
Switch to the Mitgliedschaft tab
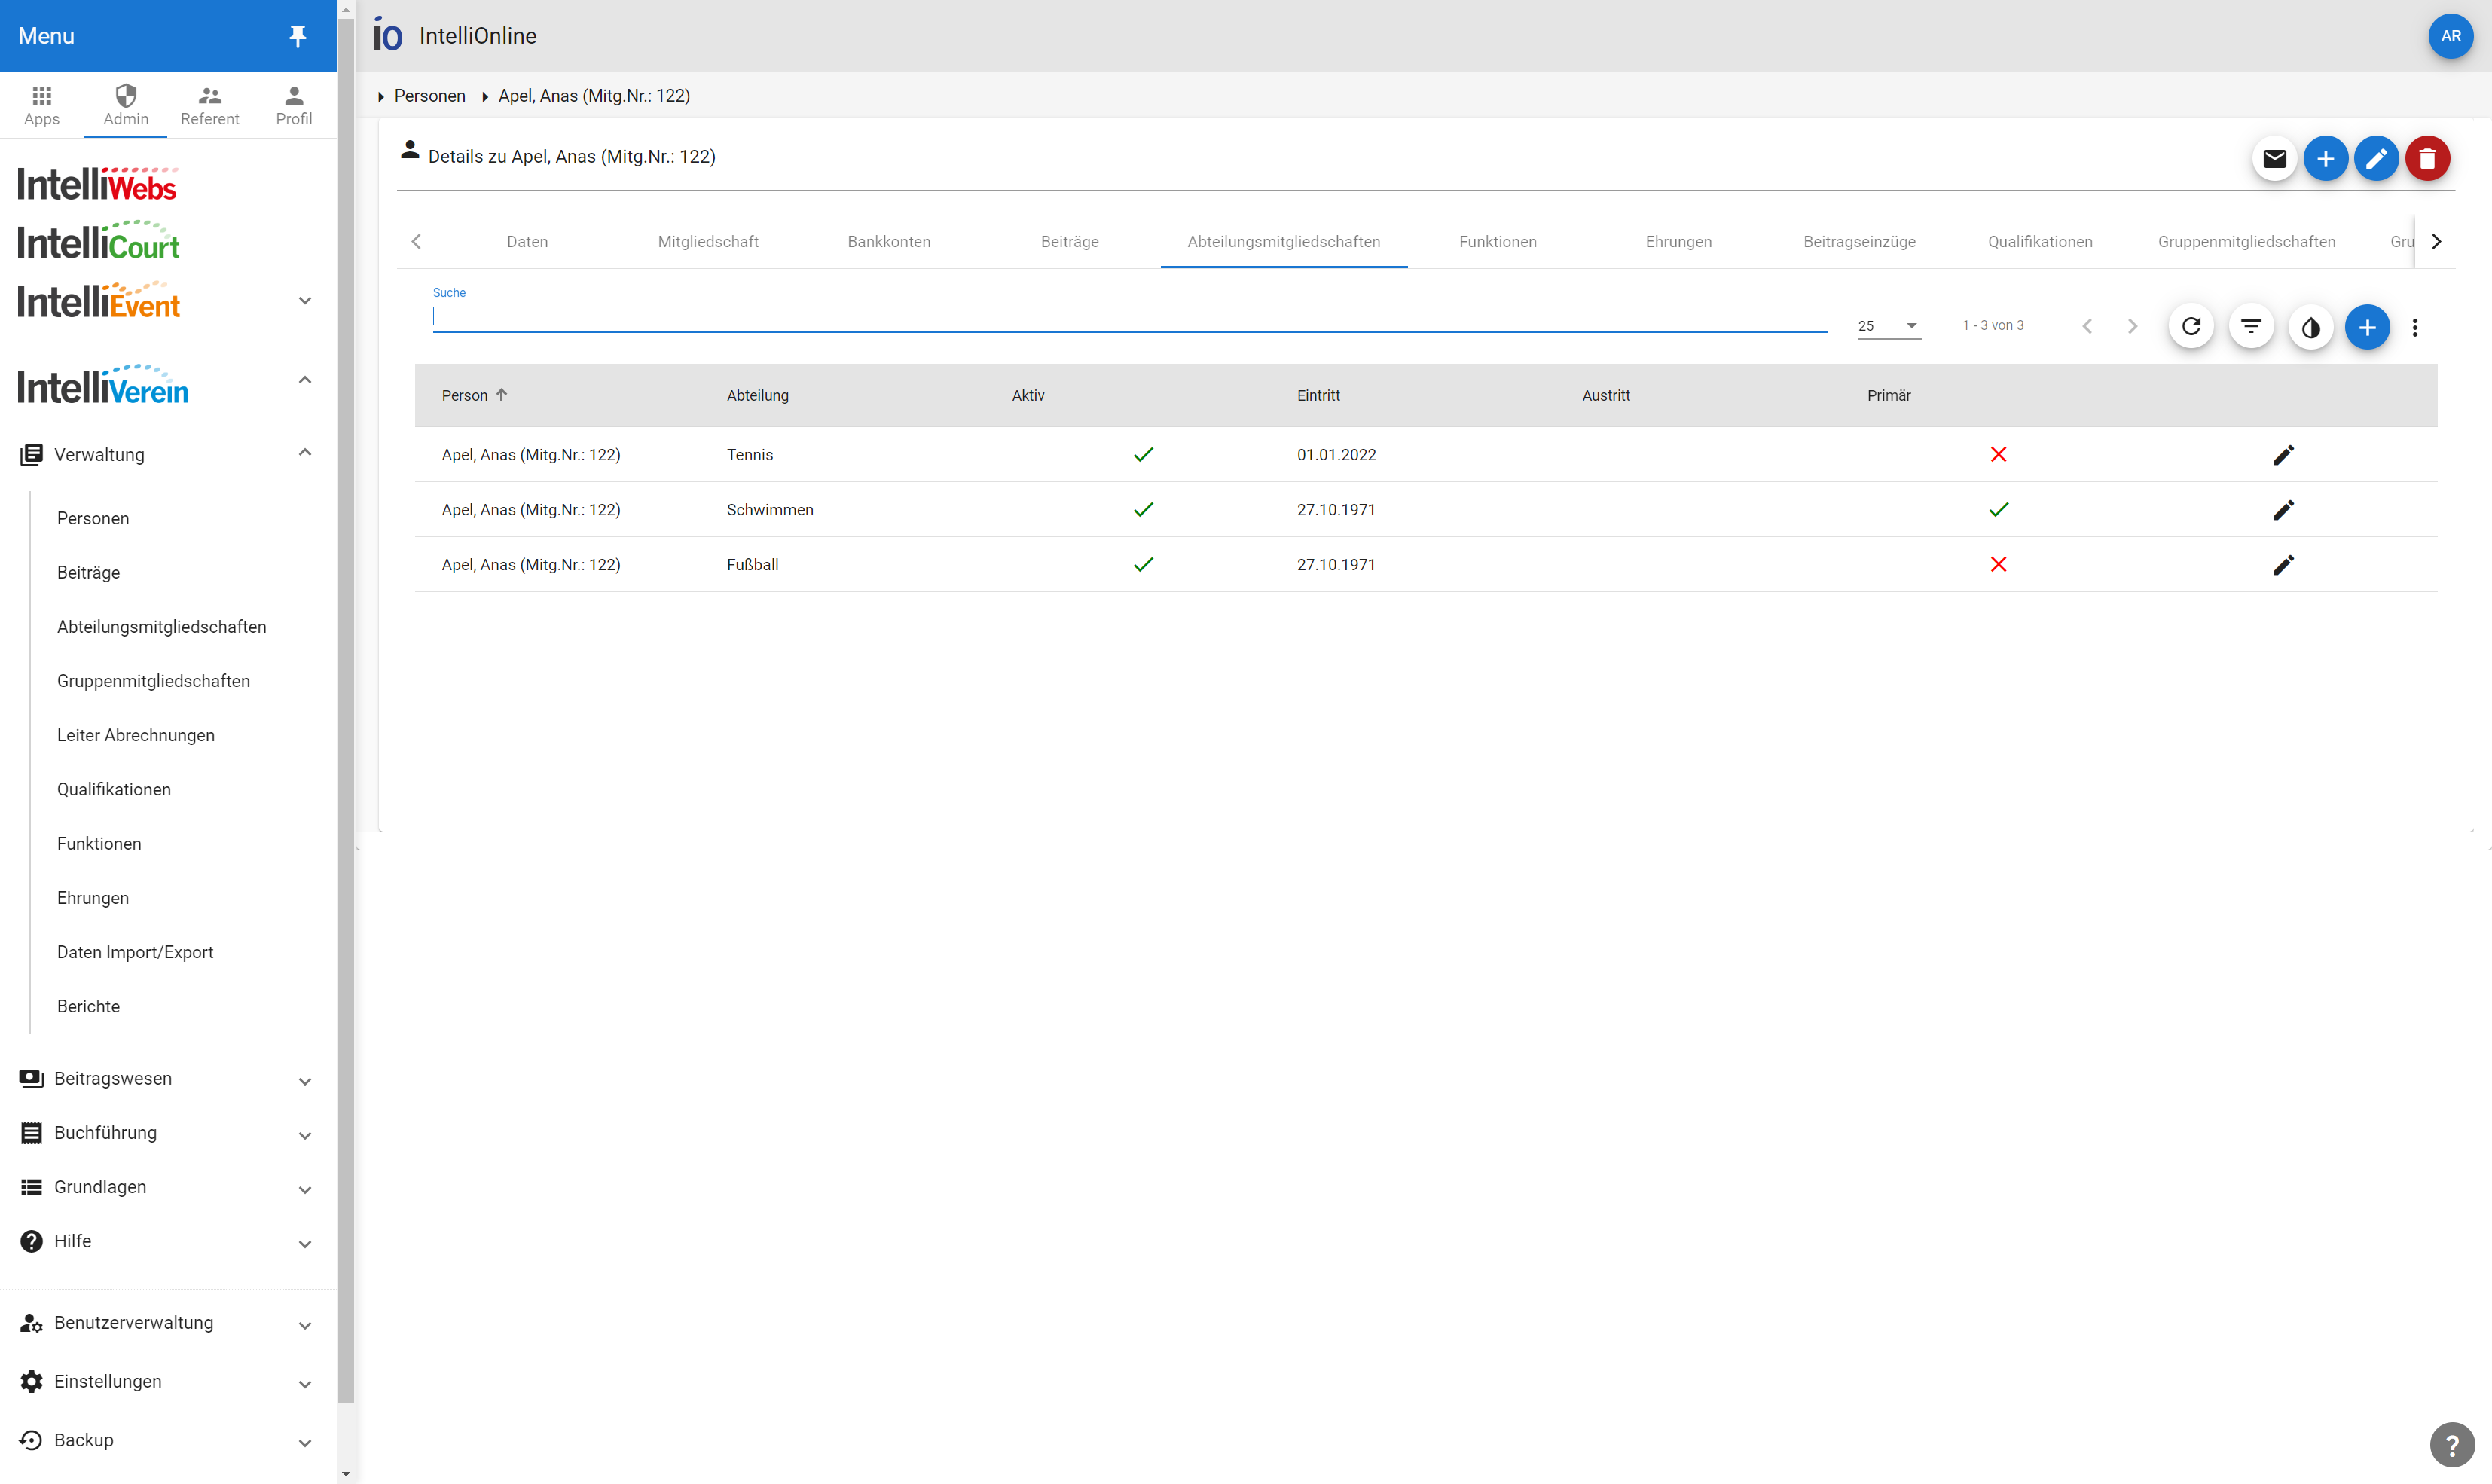coord(708,242)
